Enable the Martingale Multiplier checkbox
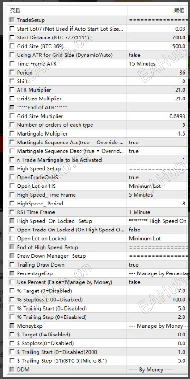Viewport: 190px width, 379px height. tap(12, 134)
